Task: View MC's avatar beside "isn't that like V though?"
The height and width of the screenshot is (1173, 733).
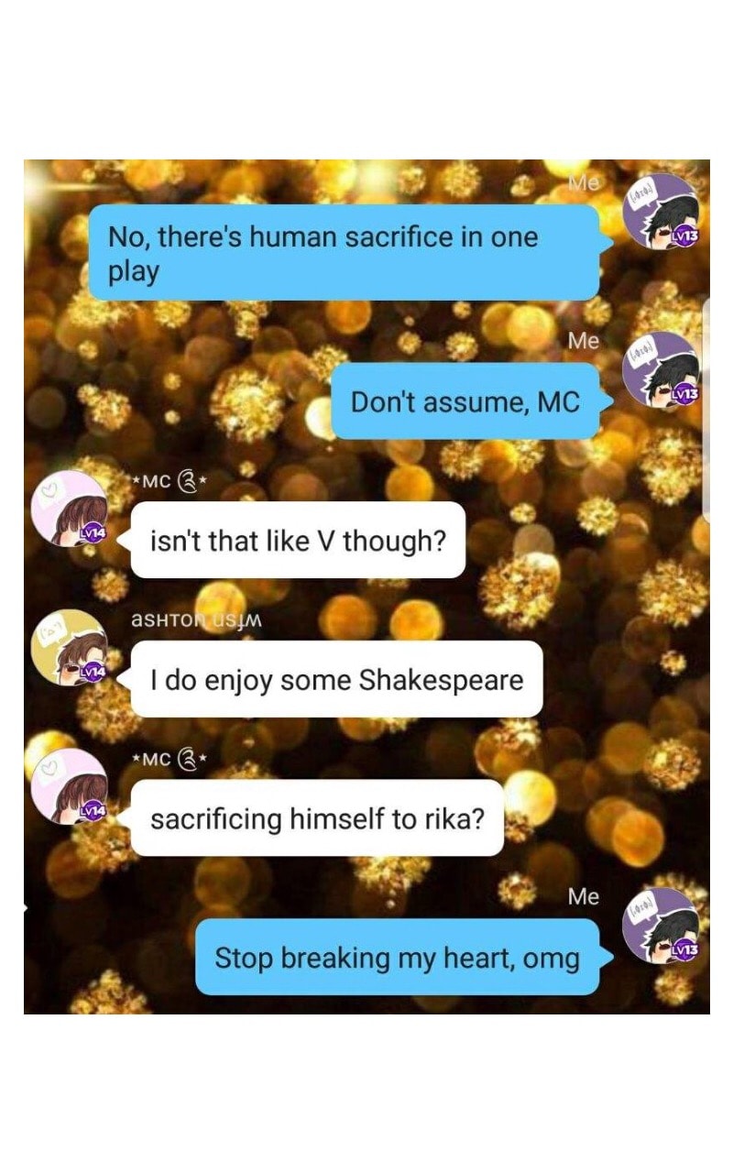Action: point(69,510)
